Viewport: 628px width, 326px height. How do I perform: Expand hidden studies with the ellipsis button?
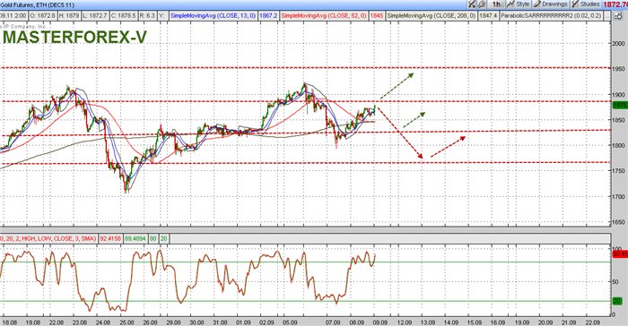607,15
